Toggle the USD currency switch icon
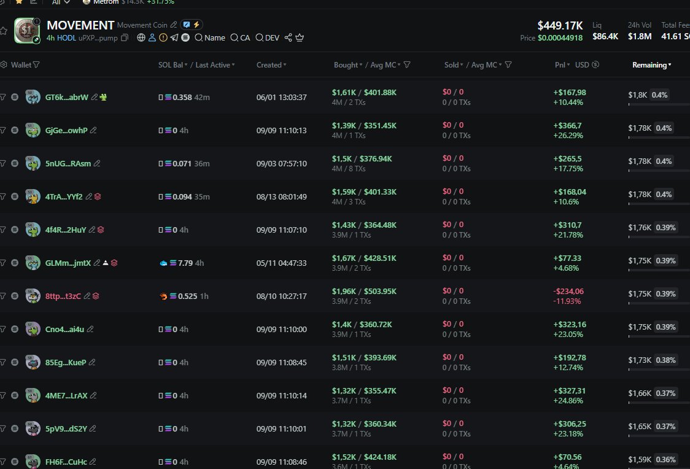 [595, 64]
